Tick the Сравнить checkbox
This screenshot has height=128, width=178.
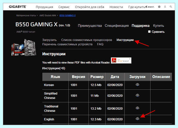[x=149, y=31]
